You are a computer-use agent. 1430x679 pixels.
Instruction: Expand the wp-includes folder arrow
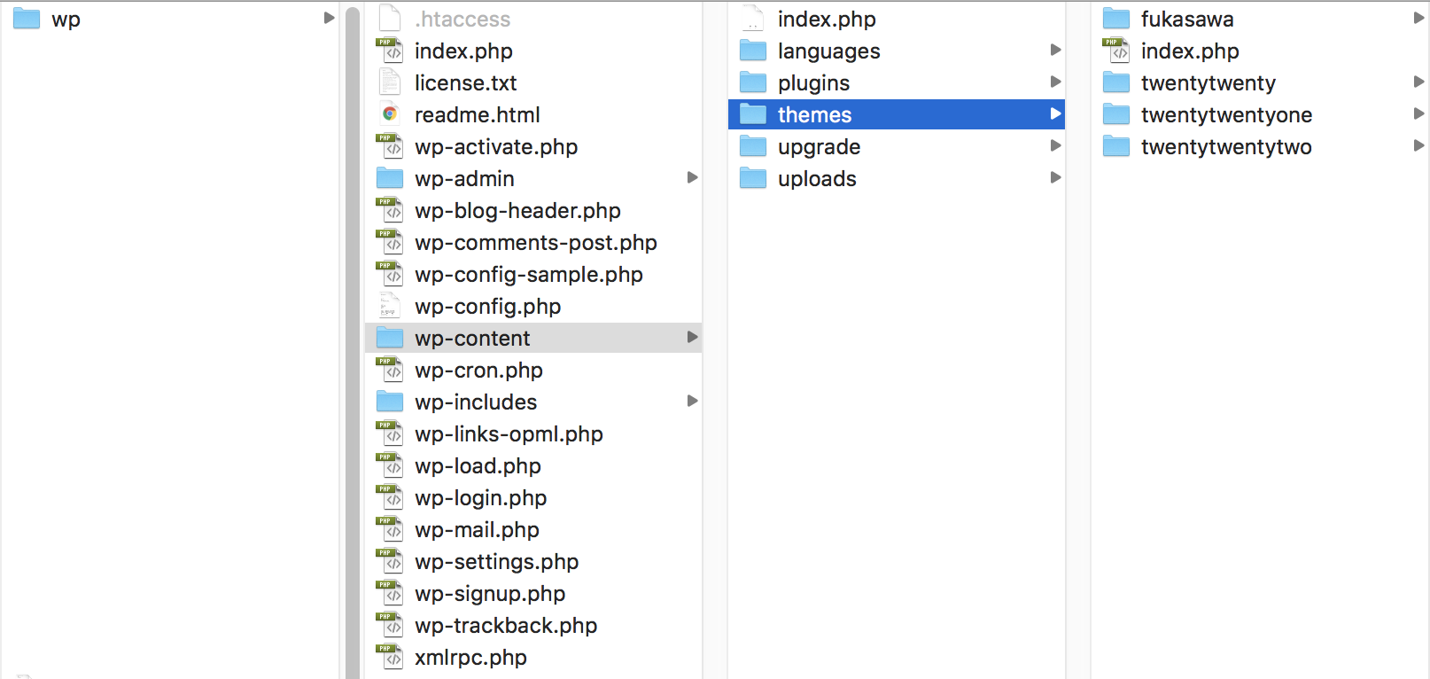(x=693, y=402)
